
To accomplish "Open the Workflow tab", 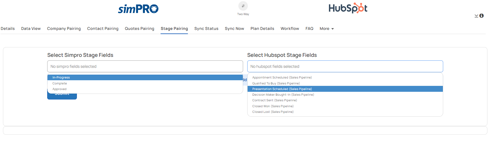I will pos(290,29).
